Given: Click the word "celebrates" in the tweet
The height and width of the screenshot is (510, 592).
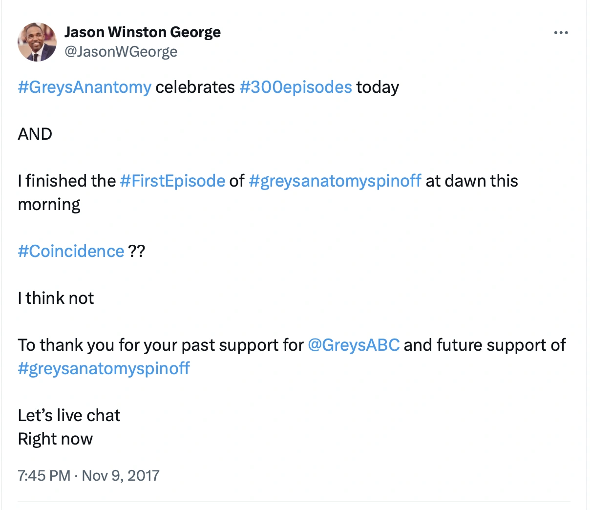Looking at the screenshot, I should [195, 87].
